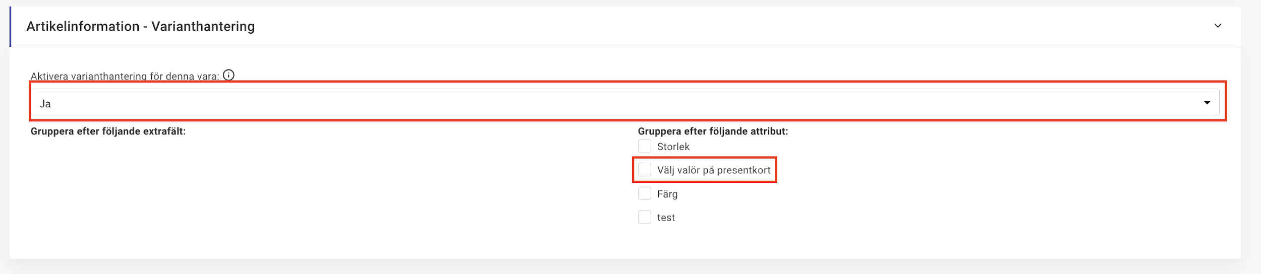The width and height of the screenshot is (1261, 274).
Task: Click the Artikelinformation - Varianthantering header title
Action: 141,26
